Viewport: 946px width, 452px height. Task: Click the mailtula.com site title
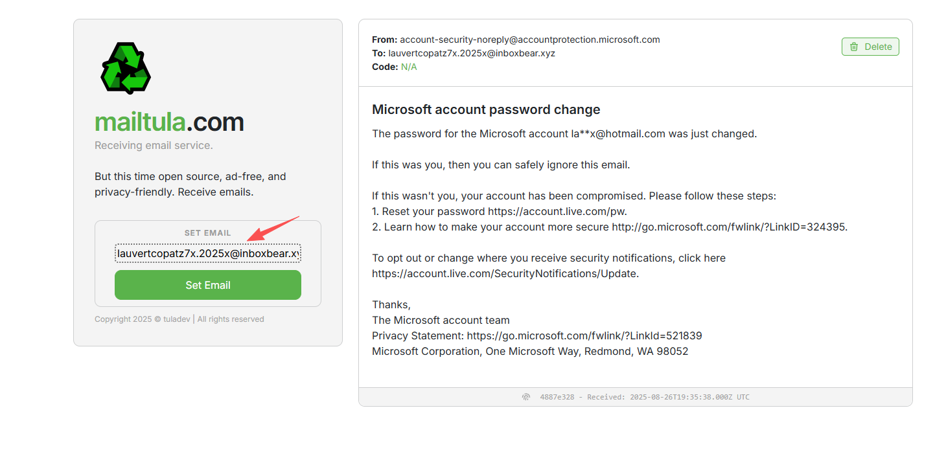click(169, 122)
